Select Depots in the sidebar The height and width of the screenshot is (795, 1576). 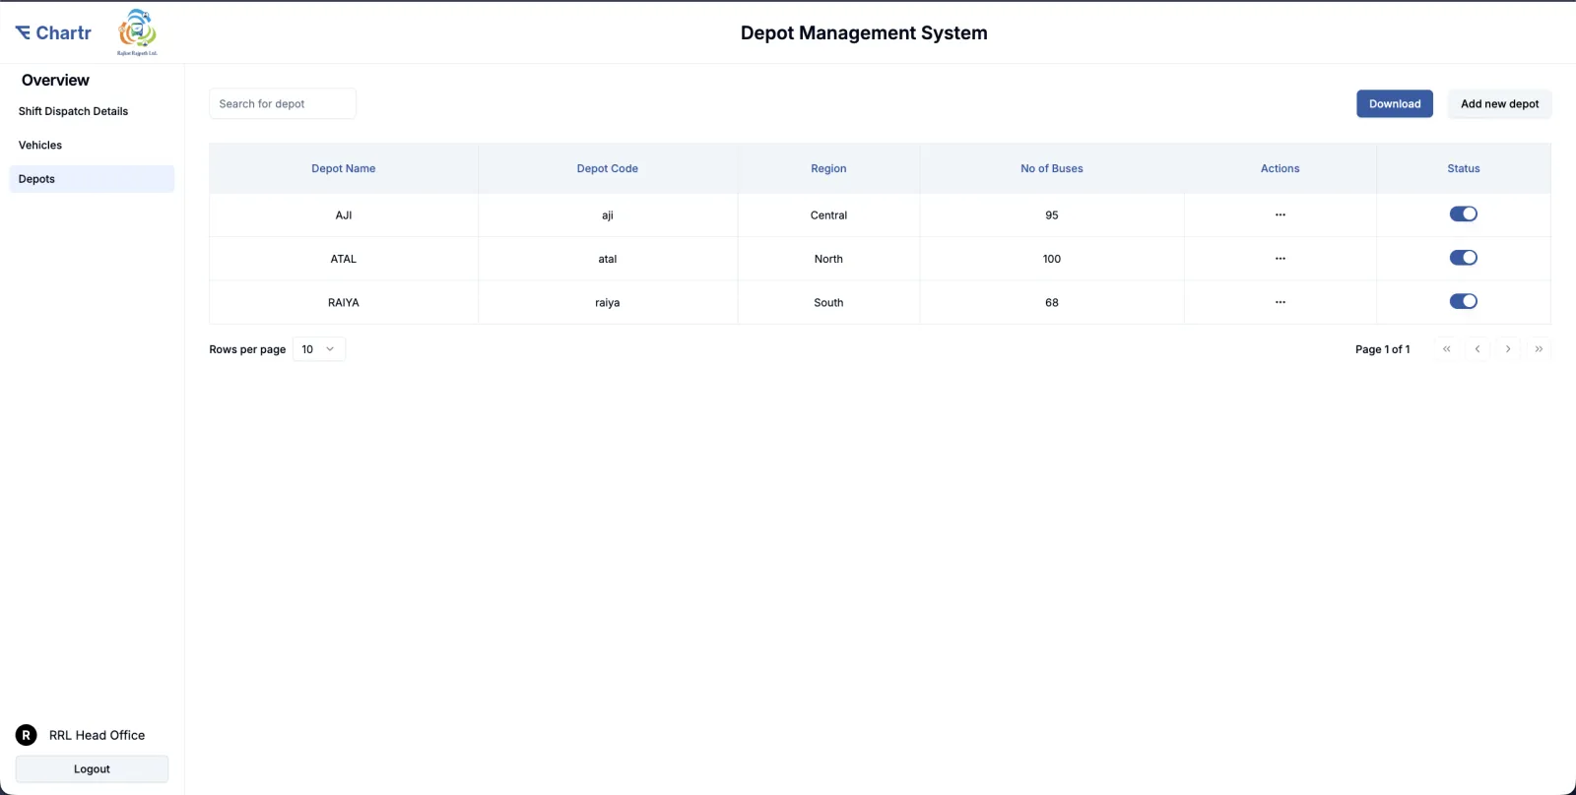click(x=92, y=179)
